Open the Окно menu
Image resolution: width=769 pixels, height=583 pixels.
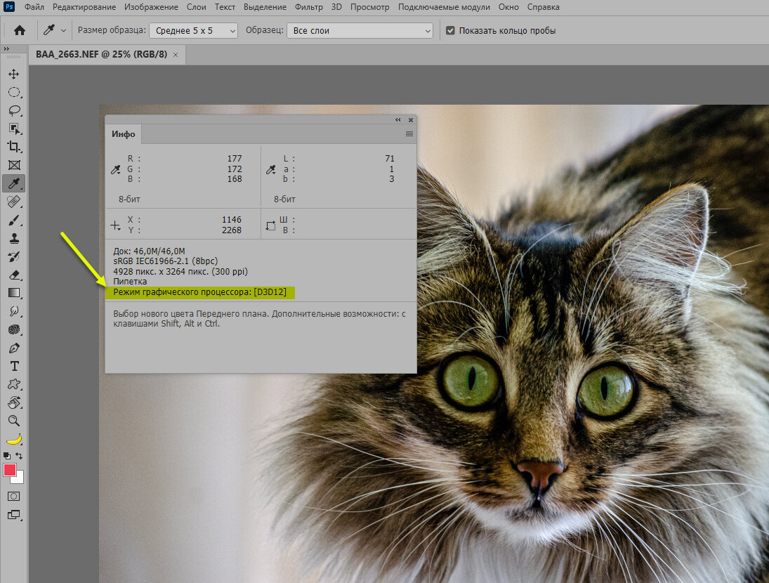[508, 7]
